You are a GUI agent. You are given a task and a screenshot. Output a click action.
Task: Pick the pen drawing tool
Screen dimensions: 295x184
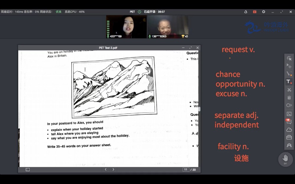coord(289,74)
